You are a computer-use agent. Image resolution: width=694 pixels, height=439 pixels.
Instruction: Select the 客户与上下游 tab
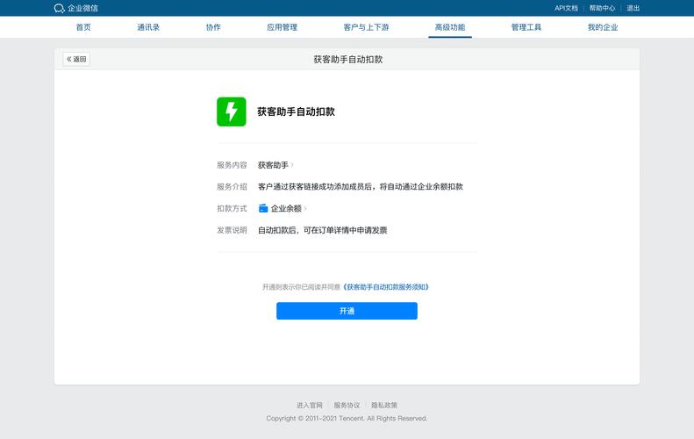366,27
